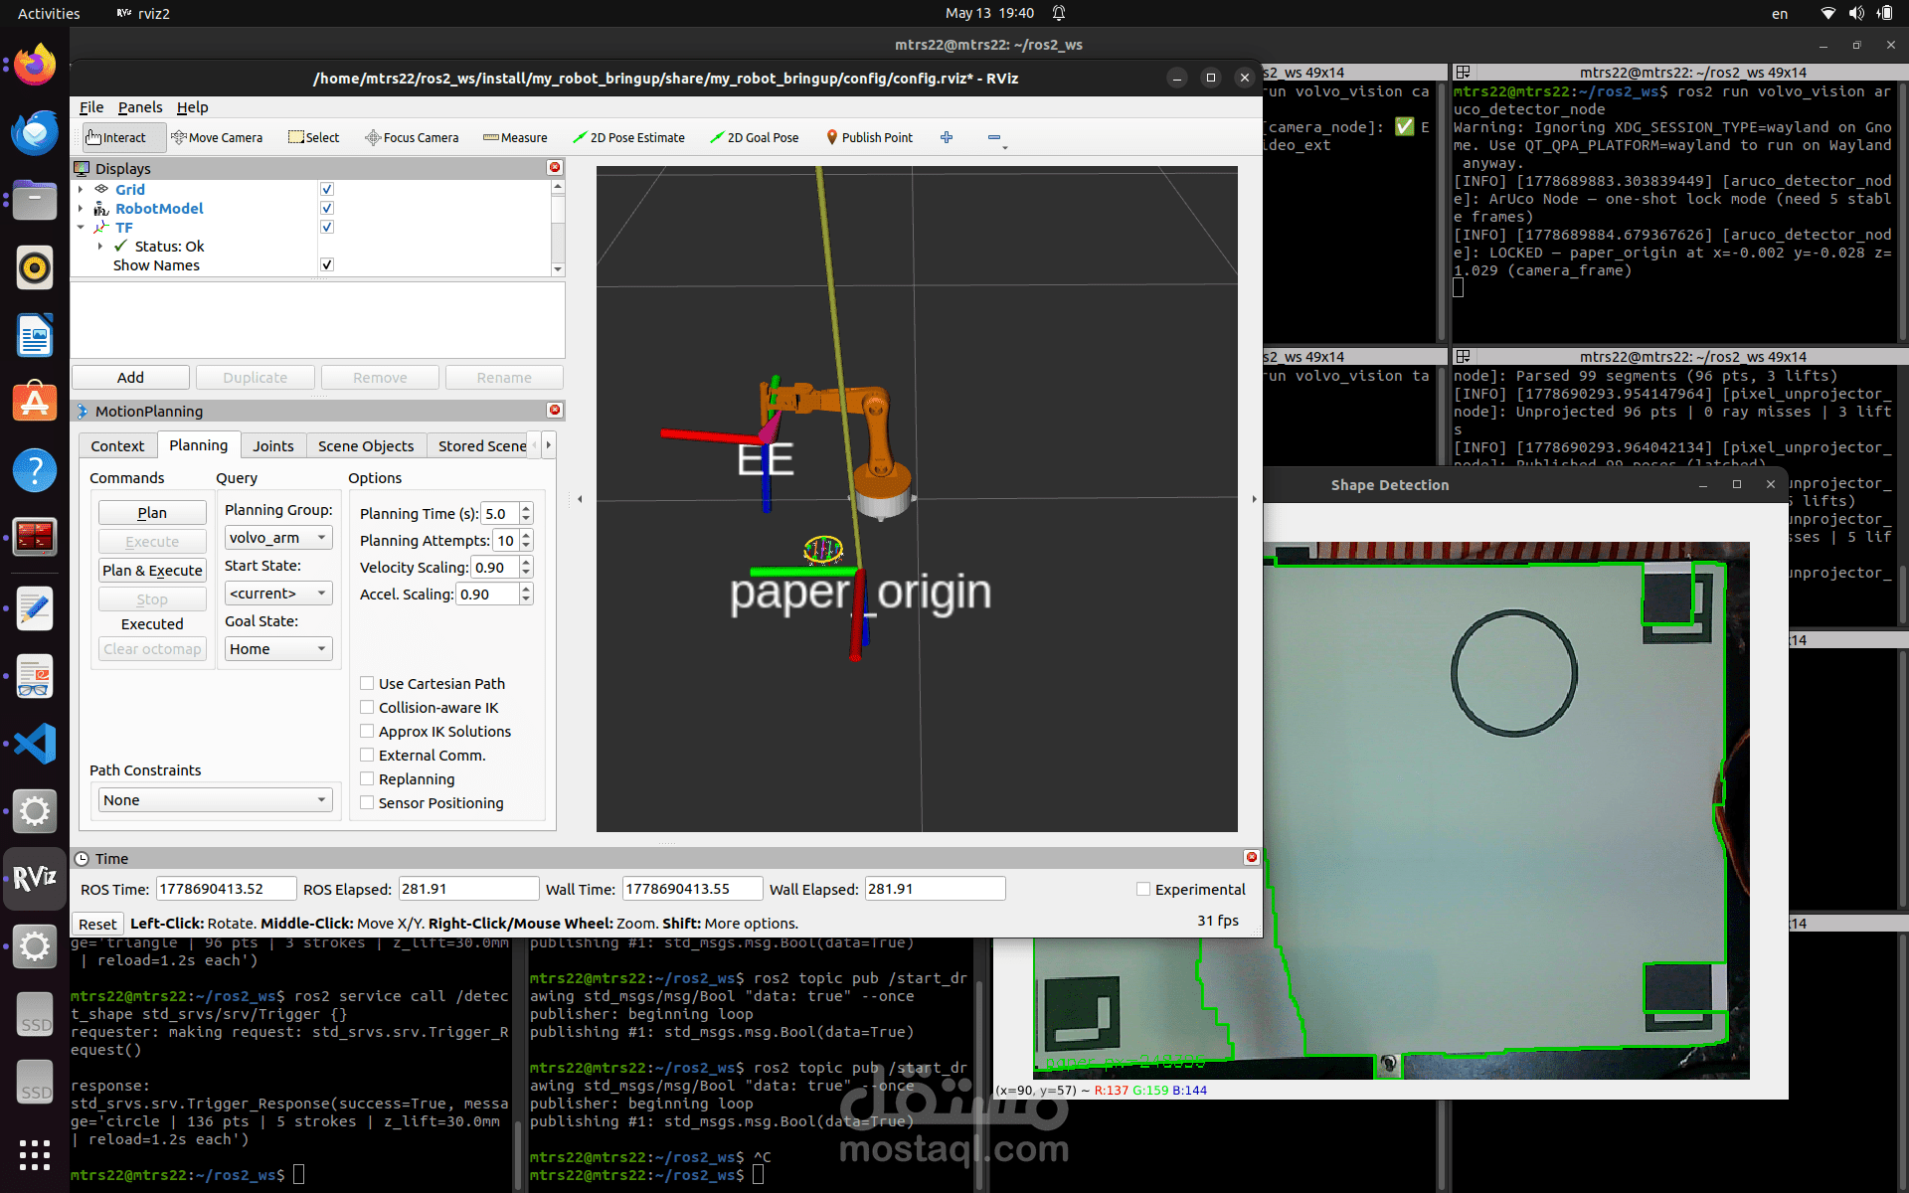This screenshot has height=1193, width=1909.
Task: Activate the Move Camera tool
Action: (217, 137)
